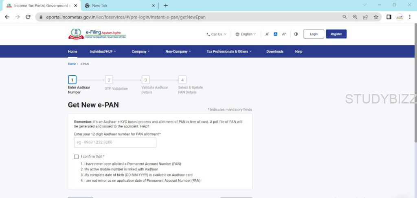
Task: Click the Login button
Action: point(314,34)
